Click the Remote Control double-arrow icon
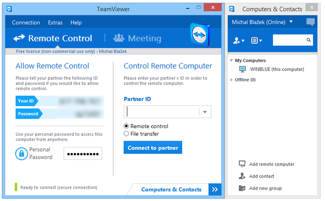Viewport: 325px width, 201px height. click(x=19, y=38)
